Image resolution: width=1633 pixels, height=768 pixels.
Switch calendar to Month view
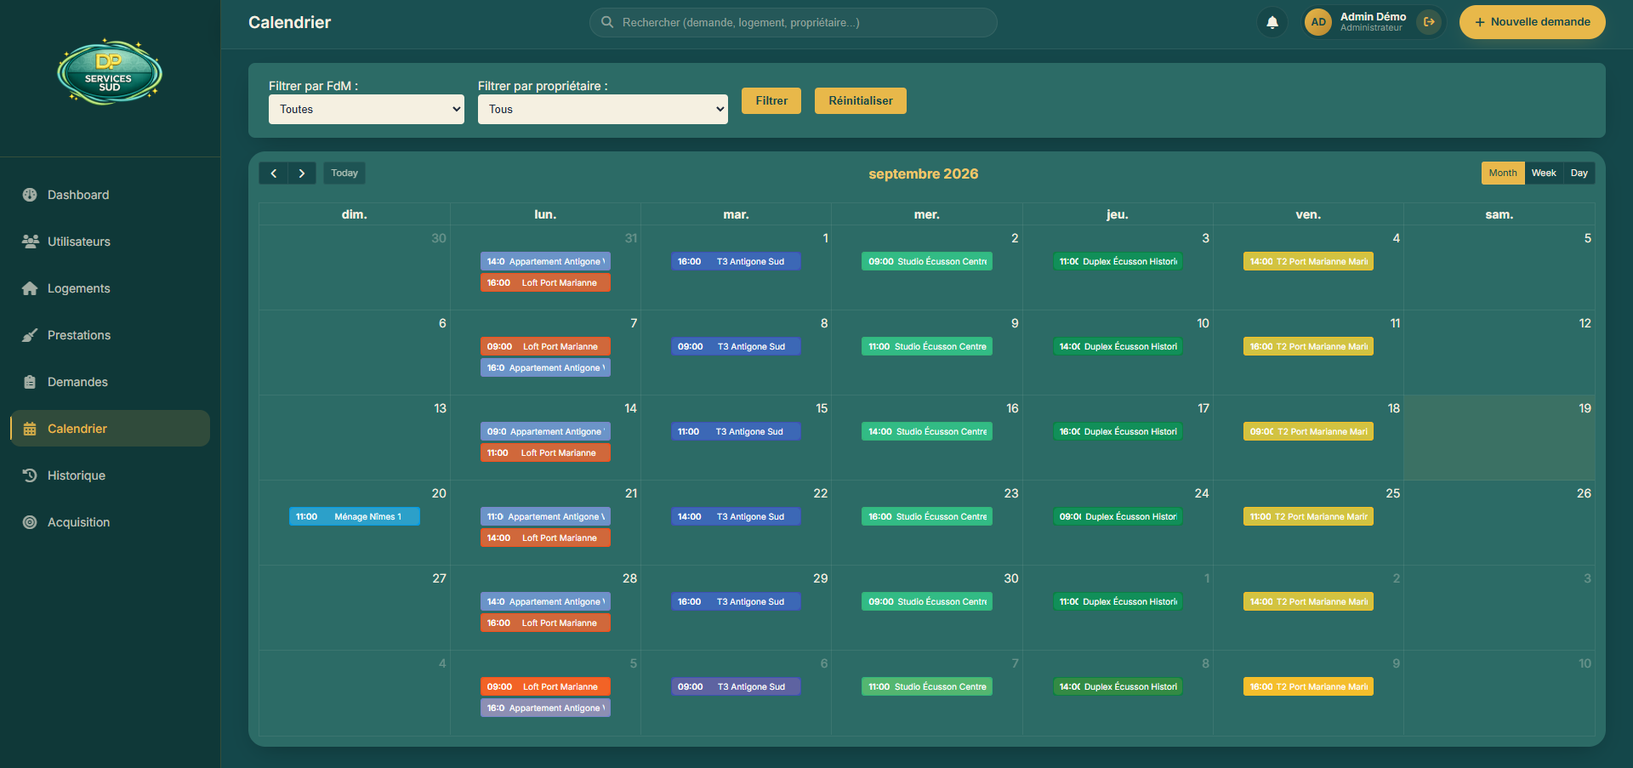(x=1503, y=173)
